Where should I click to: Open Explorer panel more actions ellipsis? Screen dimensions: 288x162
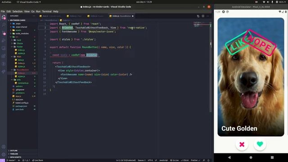click(x=34, y=16)
